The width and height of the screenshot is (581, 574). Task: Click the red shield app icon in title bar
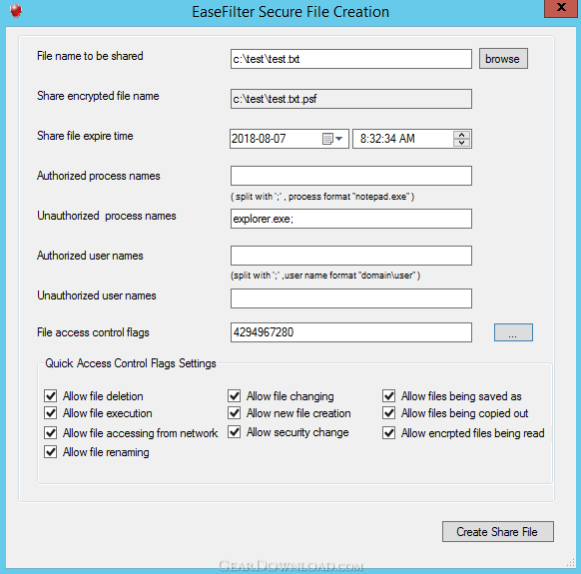[16, 10]
